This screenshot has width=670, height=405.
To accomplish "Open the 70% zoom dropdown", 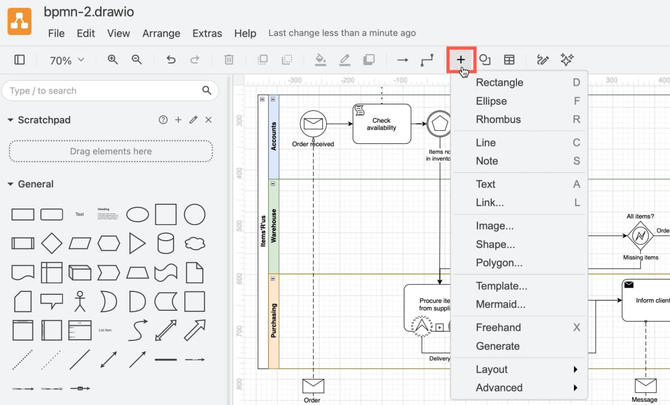I will (67, 60).
